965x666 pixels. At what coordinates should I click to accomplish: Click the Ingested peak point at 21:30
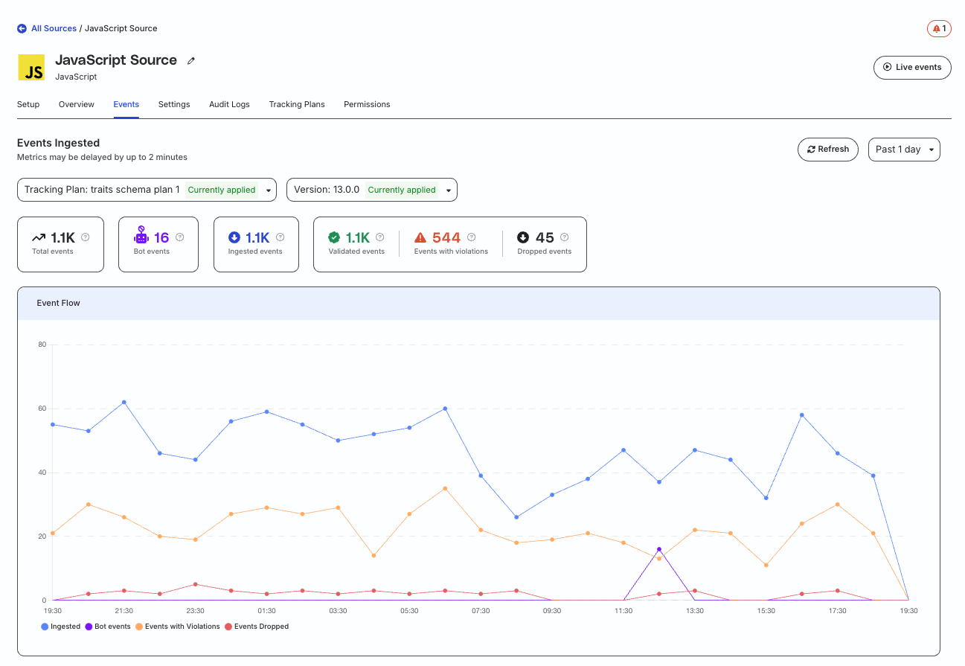(124, 402)
